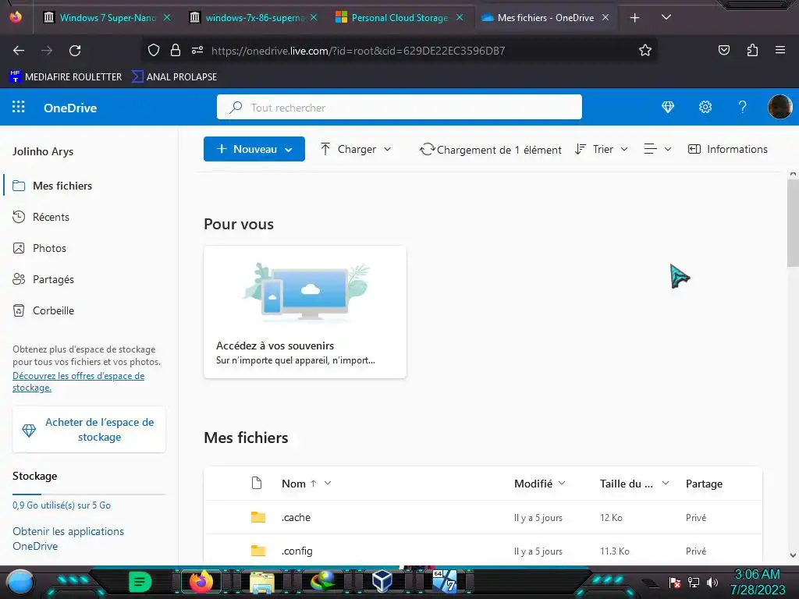Viewport: 799px width, 599px height.
Task: Launch VirtualBox from the taskbar
Action: click(382, 582)
